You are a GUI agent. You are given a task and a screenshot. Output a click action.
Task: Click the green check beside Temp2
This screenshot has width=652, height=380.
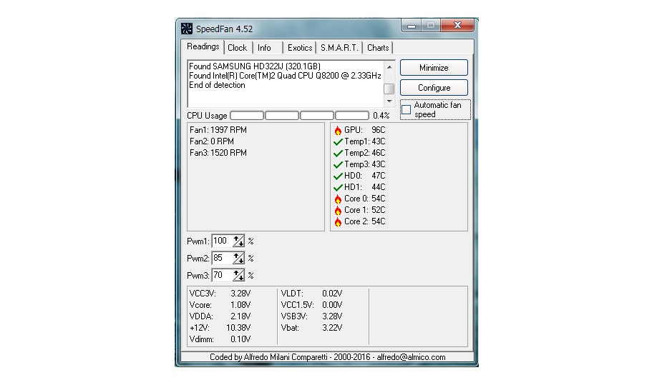coord(338,154)
